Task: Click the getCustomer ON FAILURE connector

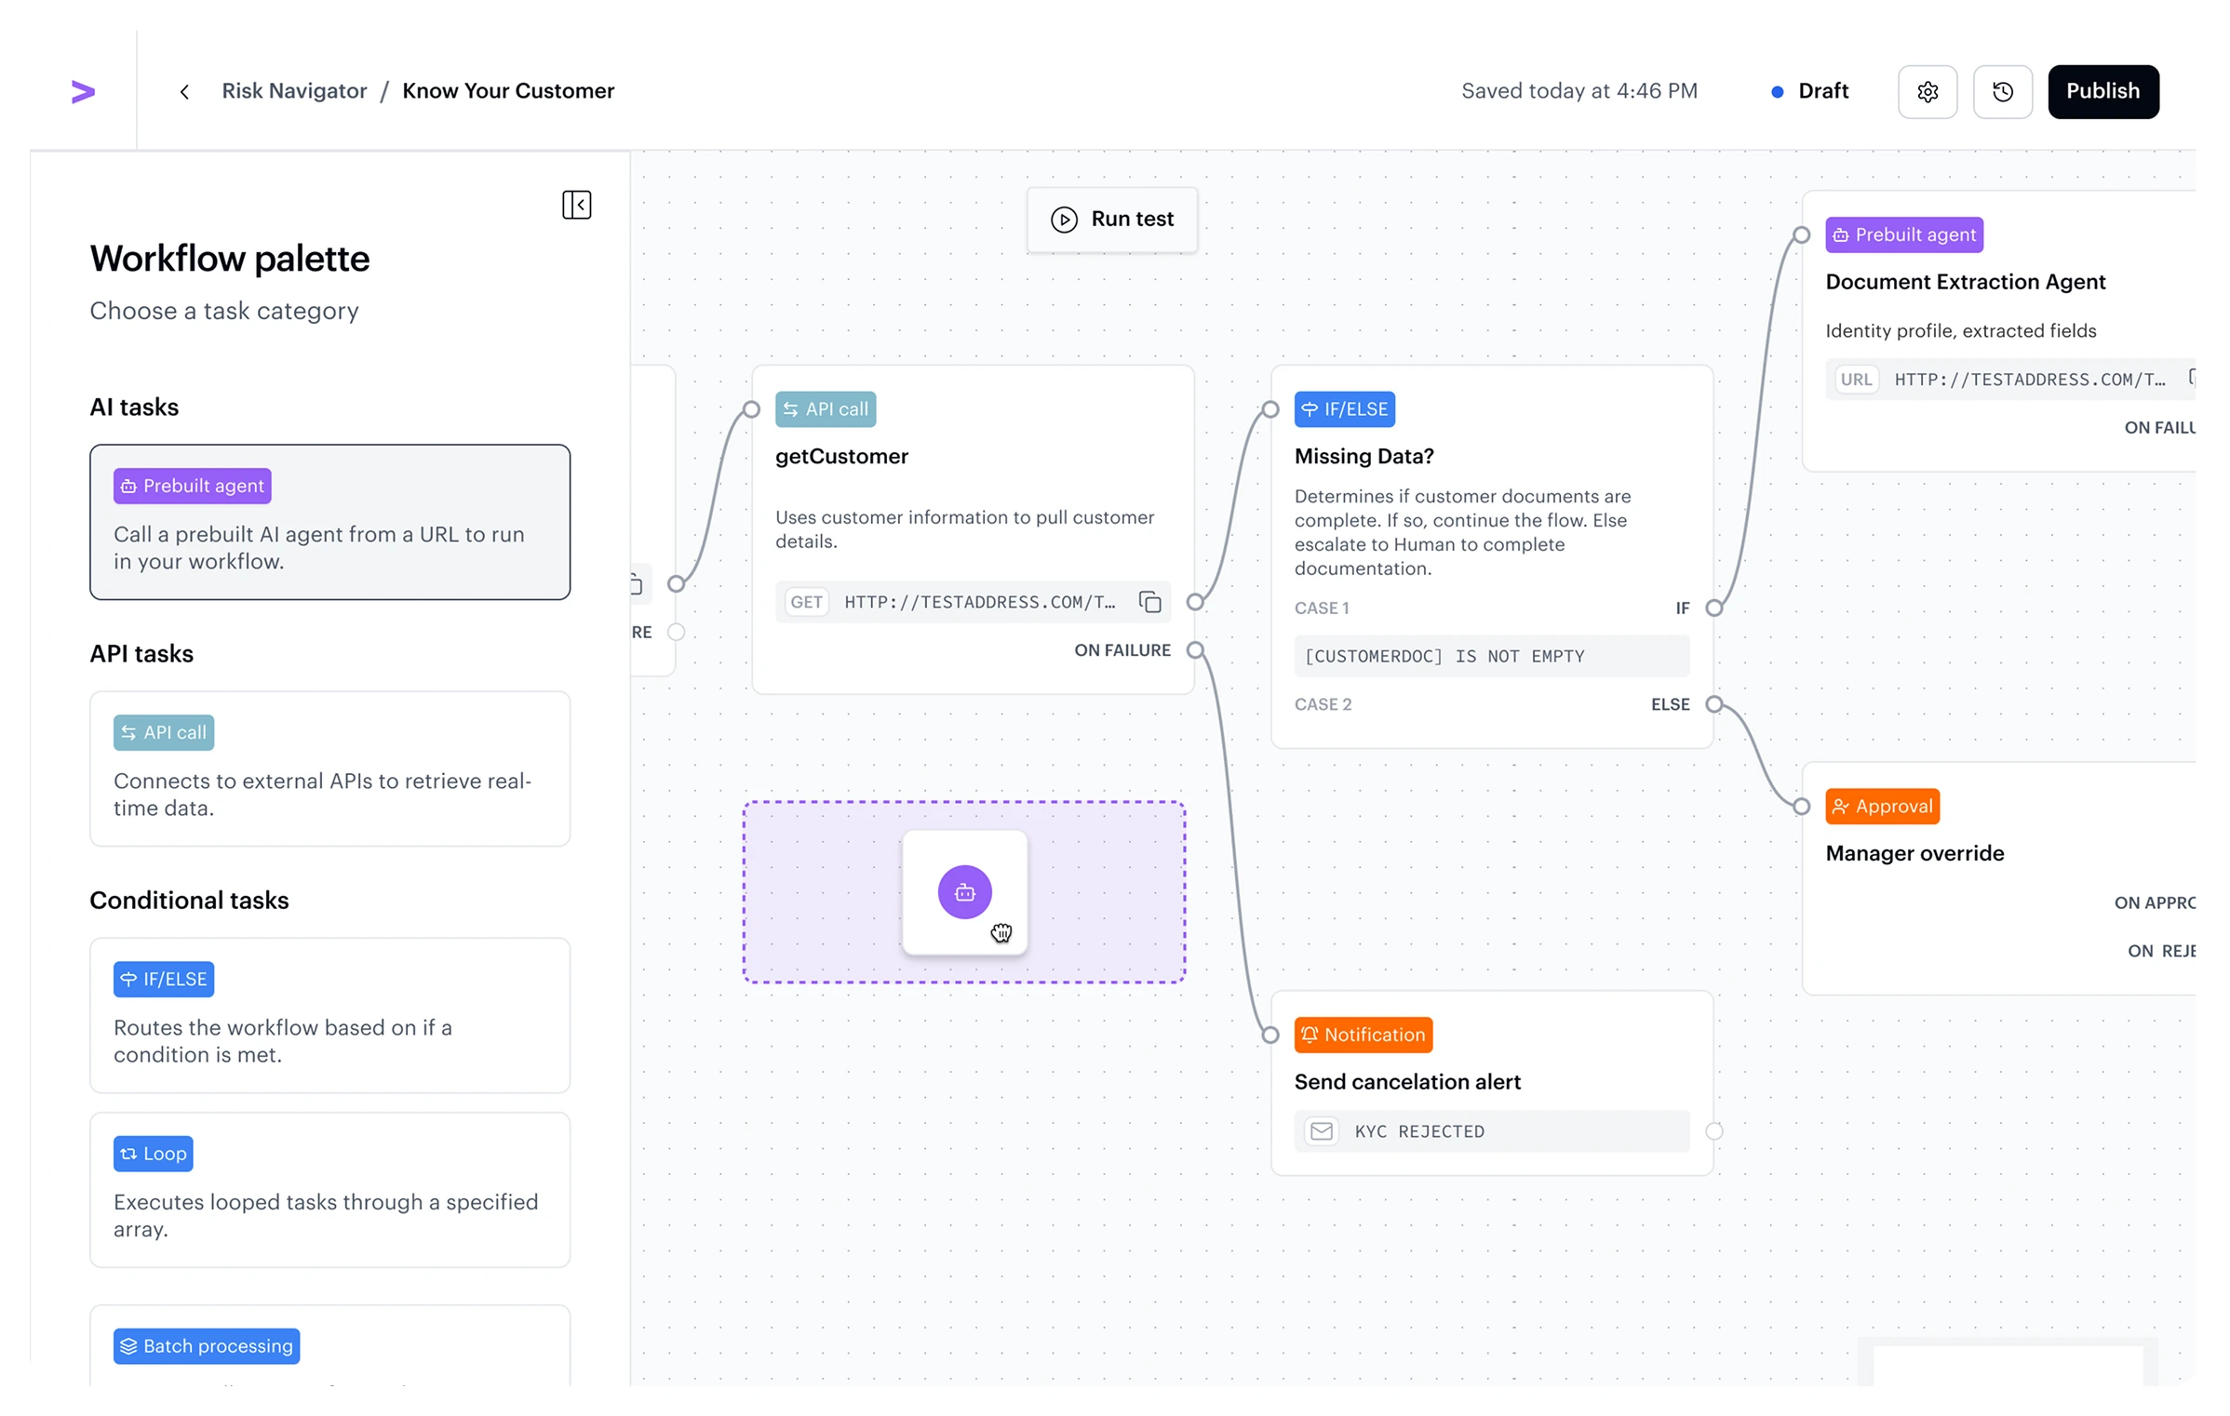Action: (1195, 650)
